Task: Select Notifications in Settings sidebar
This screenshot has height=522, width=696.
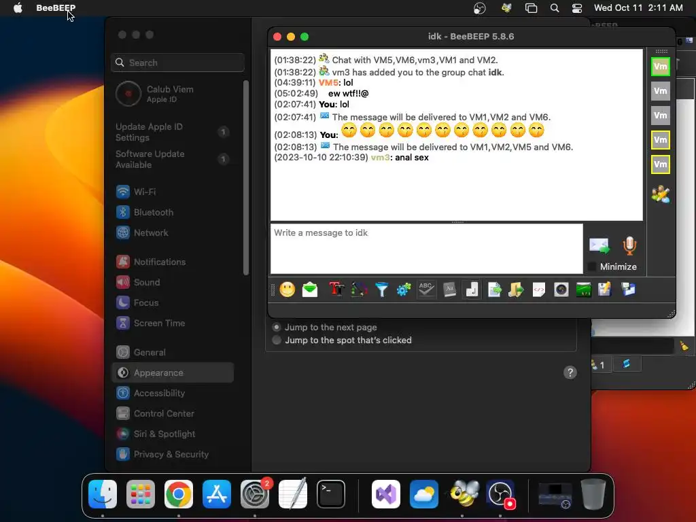Action: click(x=172, y=262)
